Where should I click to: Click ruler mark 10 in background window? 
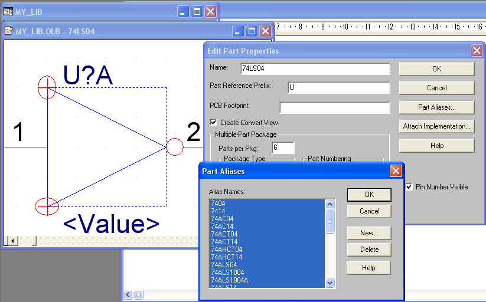[345, 27]
